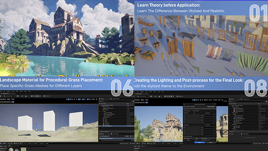The image size is (268, 151).
Task: Open the Platforms dropdown in the castle editor toolbar
Action: (180, 96)
